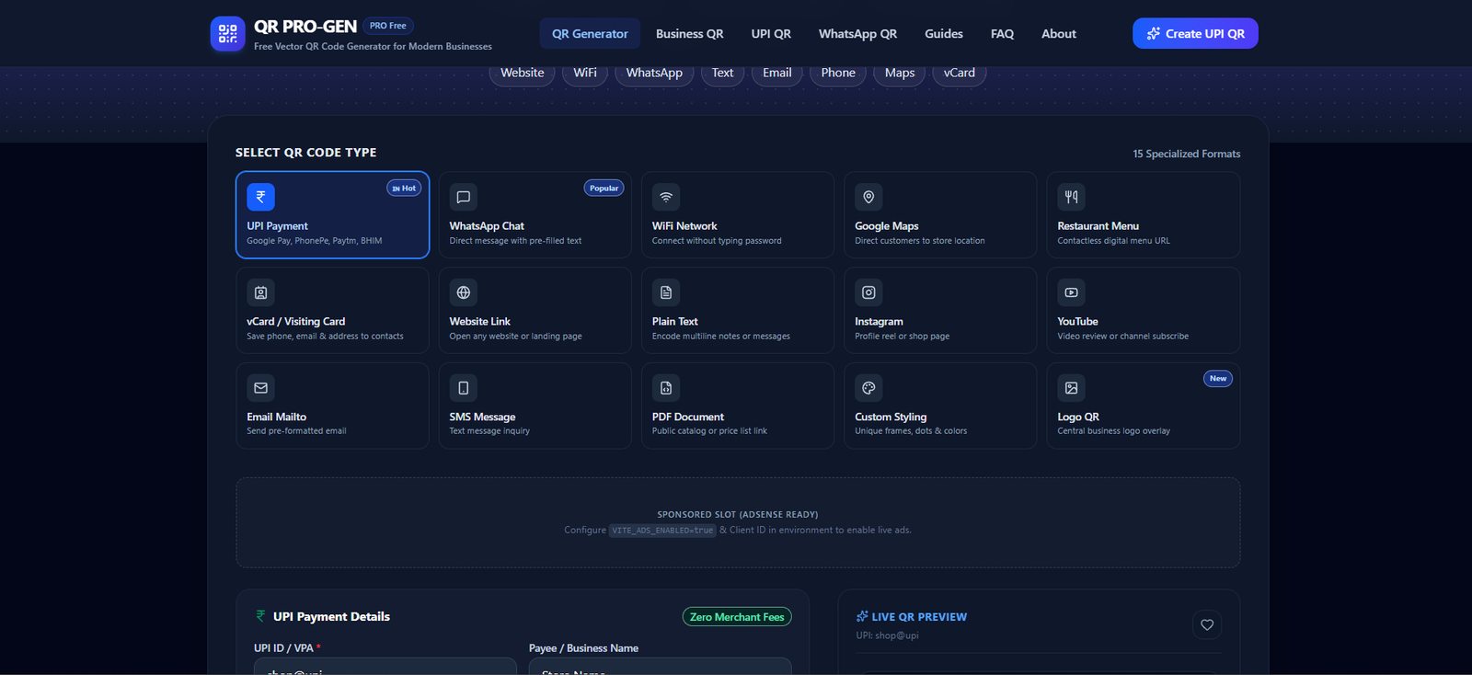Click the SMS Message phone icon
The height and width of the screenshot is (675, 1472).
click(464, 388)
